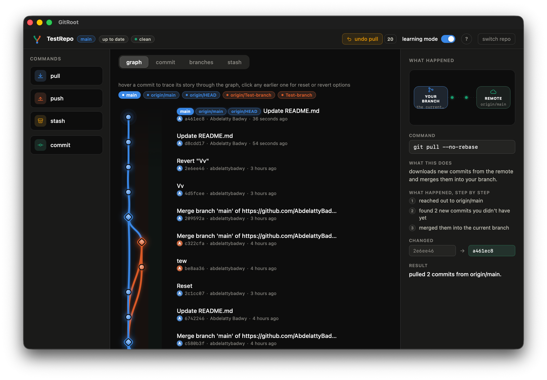Open the help question mark button
Viewport: 547px width, 380px height.
[466, 39]
